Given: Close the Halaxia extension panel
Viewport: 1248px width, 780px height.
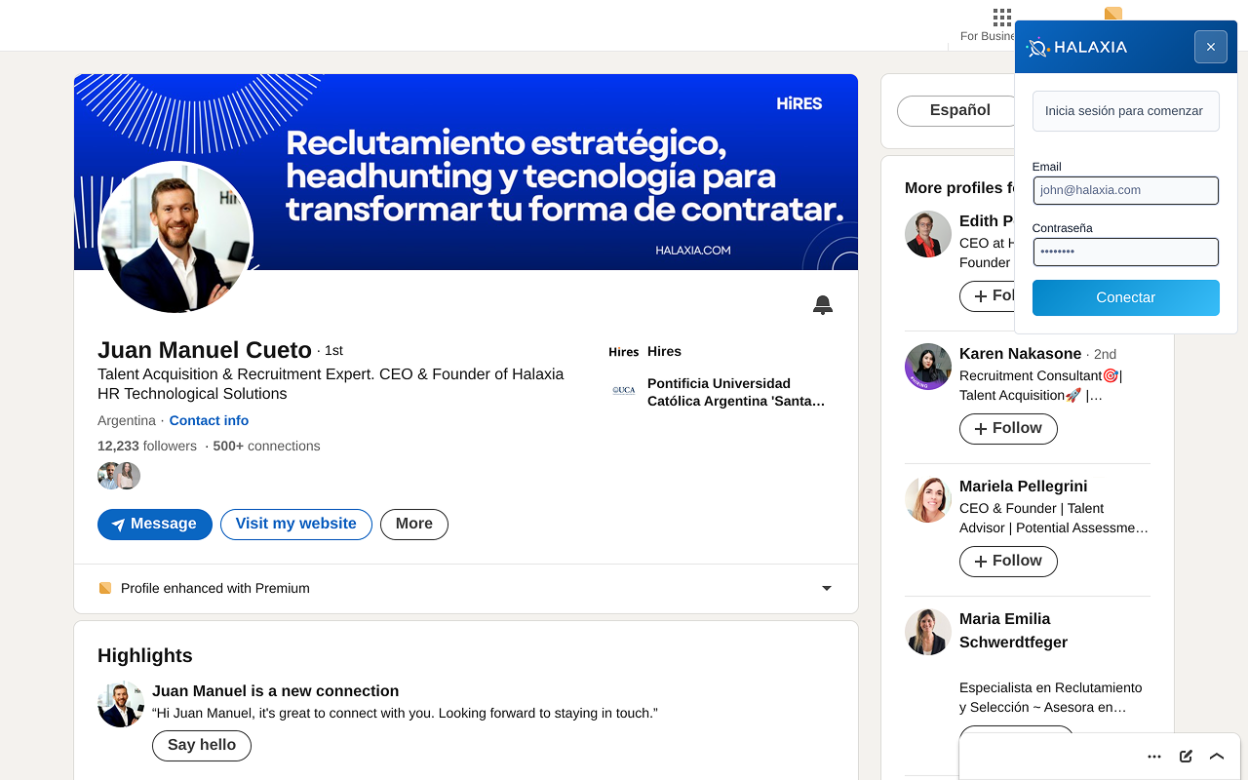Looking at the screenshot, I should point(1211,47).
